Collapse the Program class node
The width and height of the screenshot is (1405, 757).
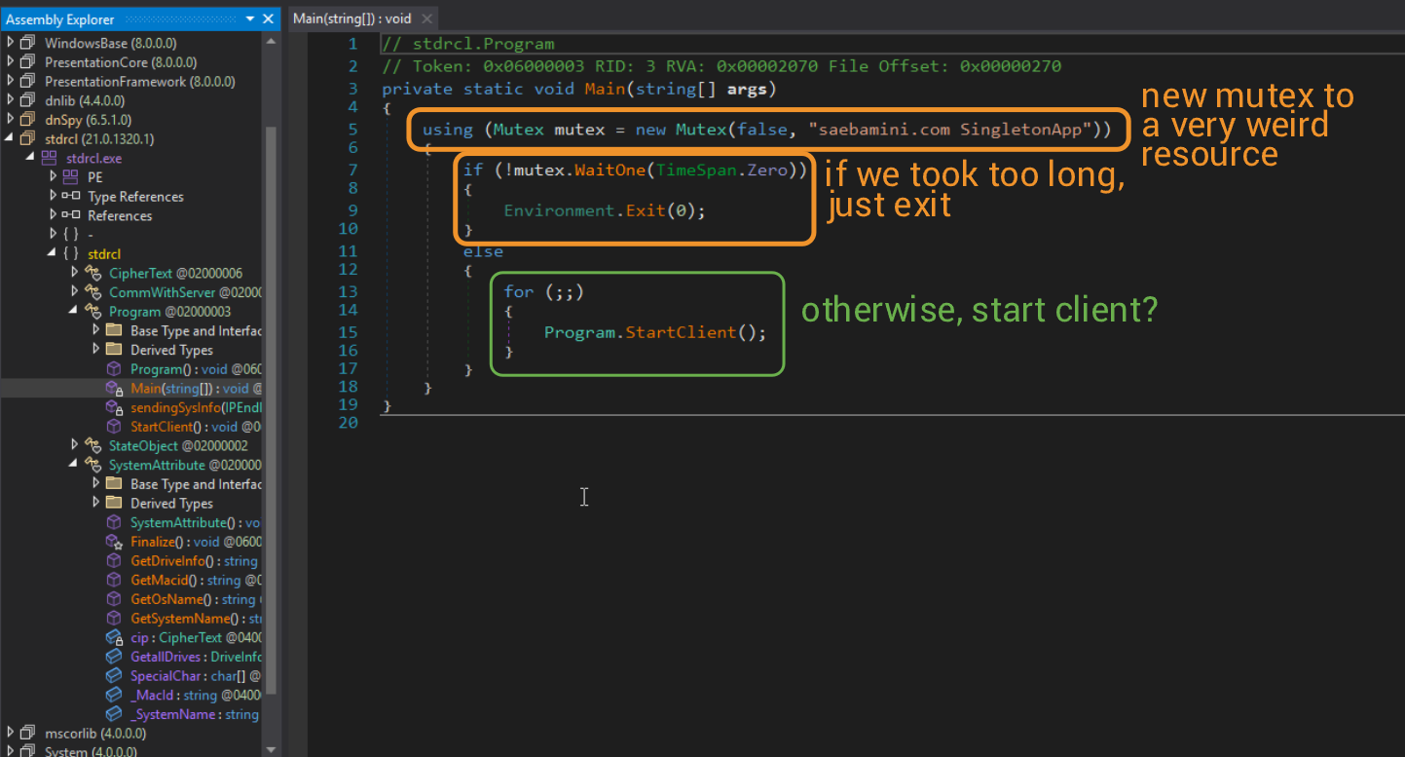74,312
